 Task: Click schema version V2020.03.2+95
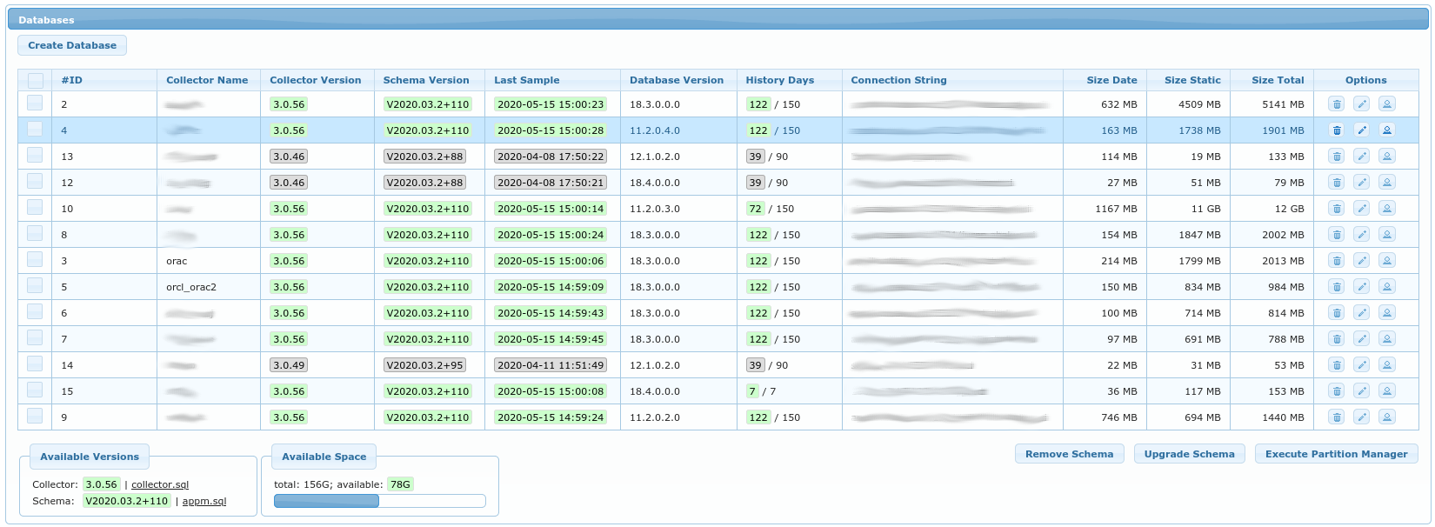click(425, 365)
